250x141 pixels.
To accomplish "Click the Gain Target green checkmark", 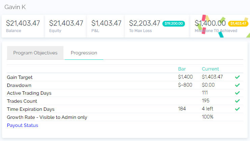I will pos(237,77).
